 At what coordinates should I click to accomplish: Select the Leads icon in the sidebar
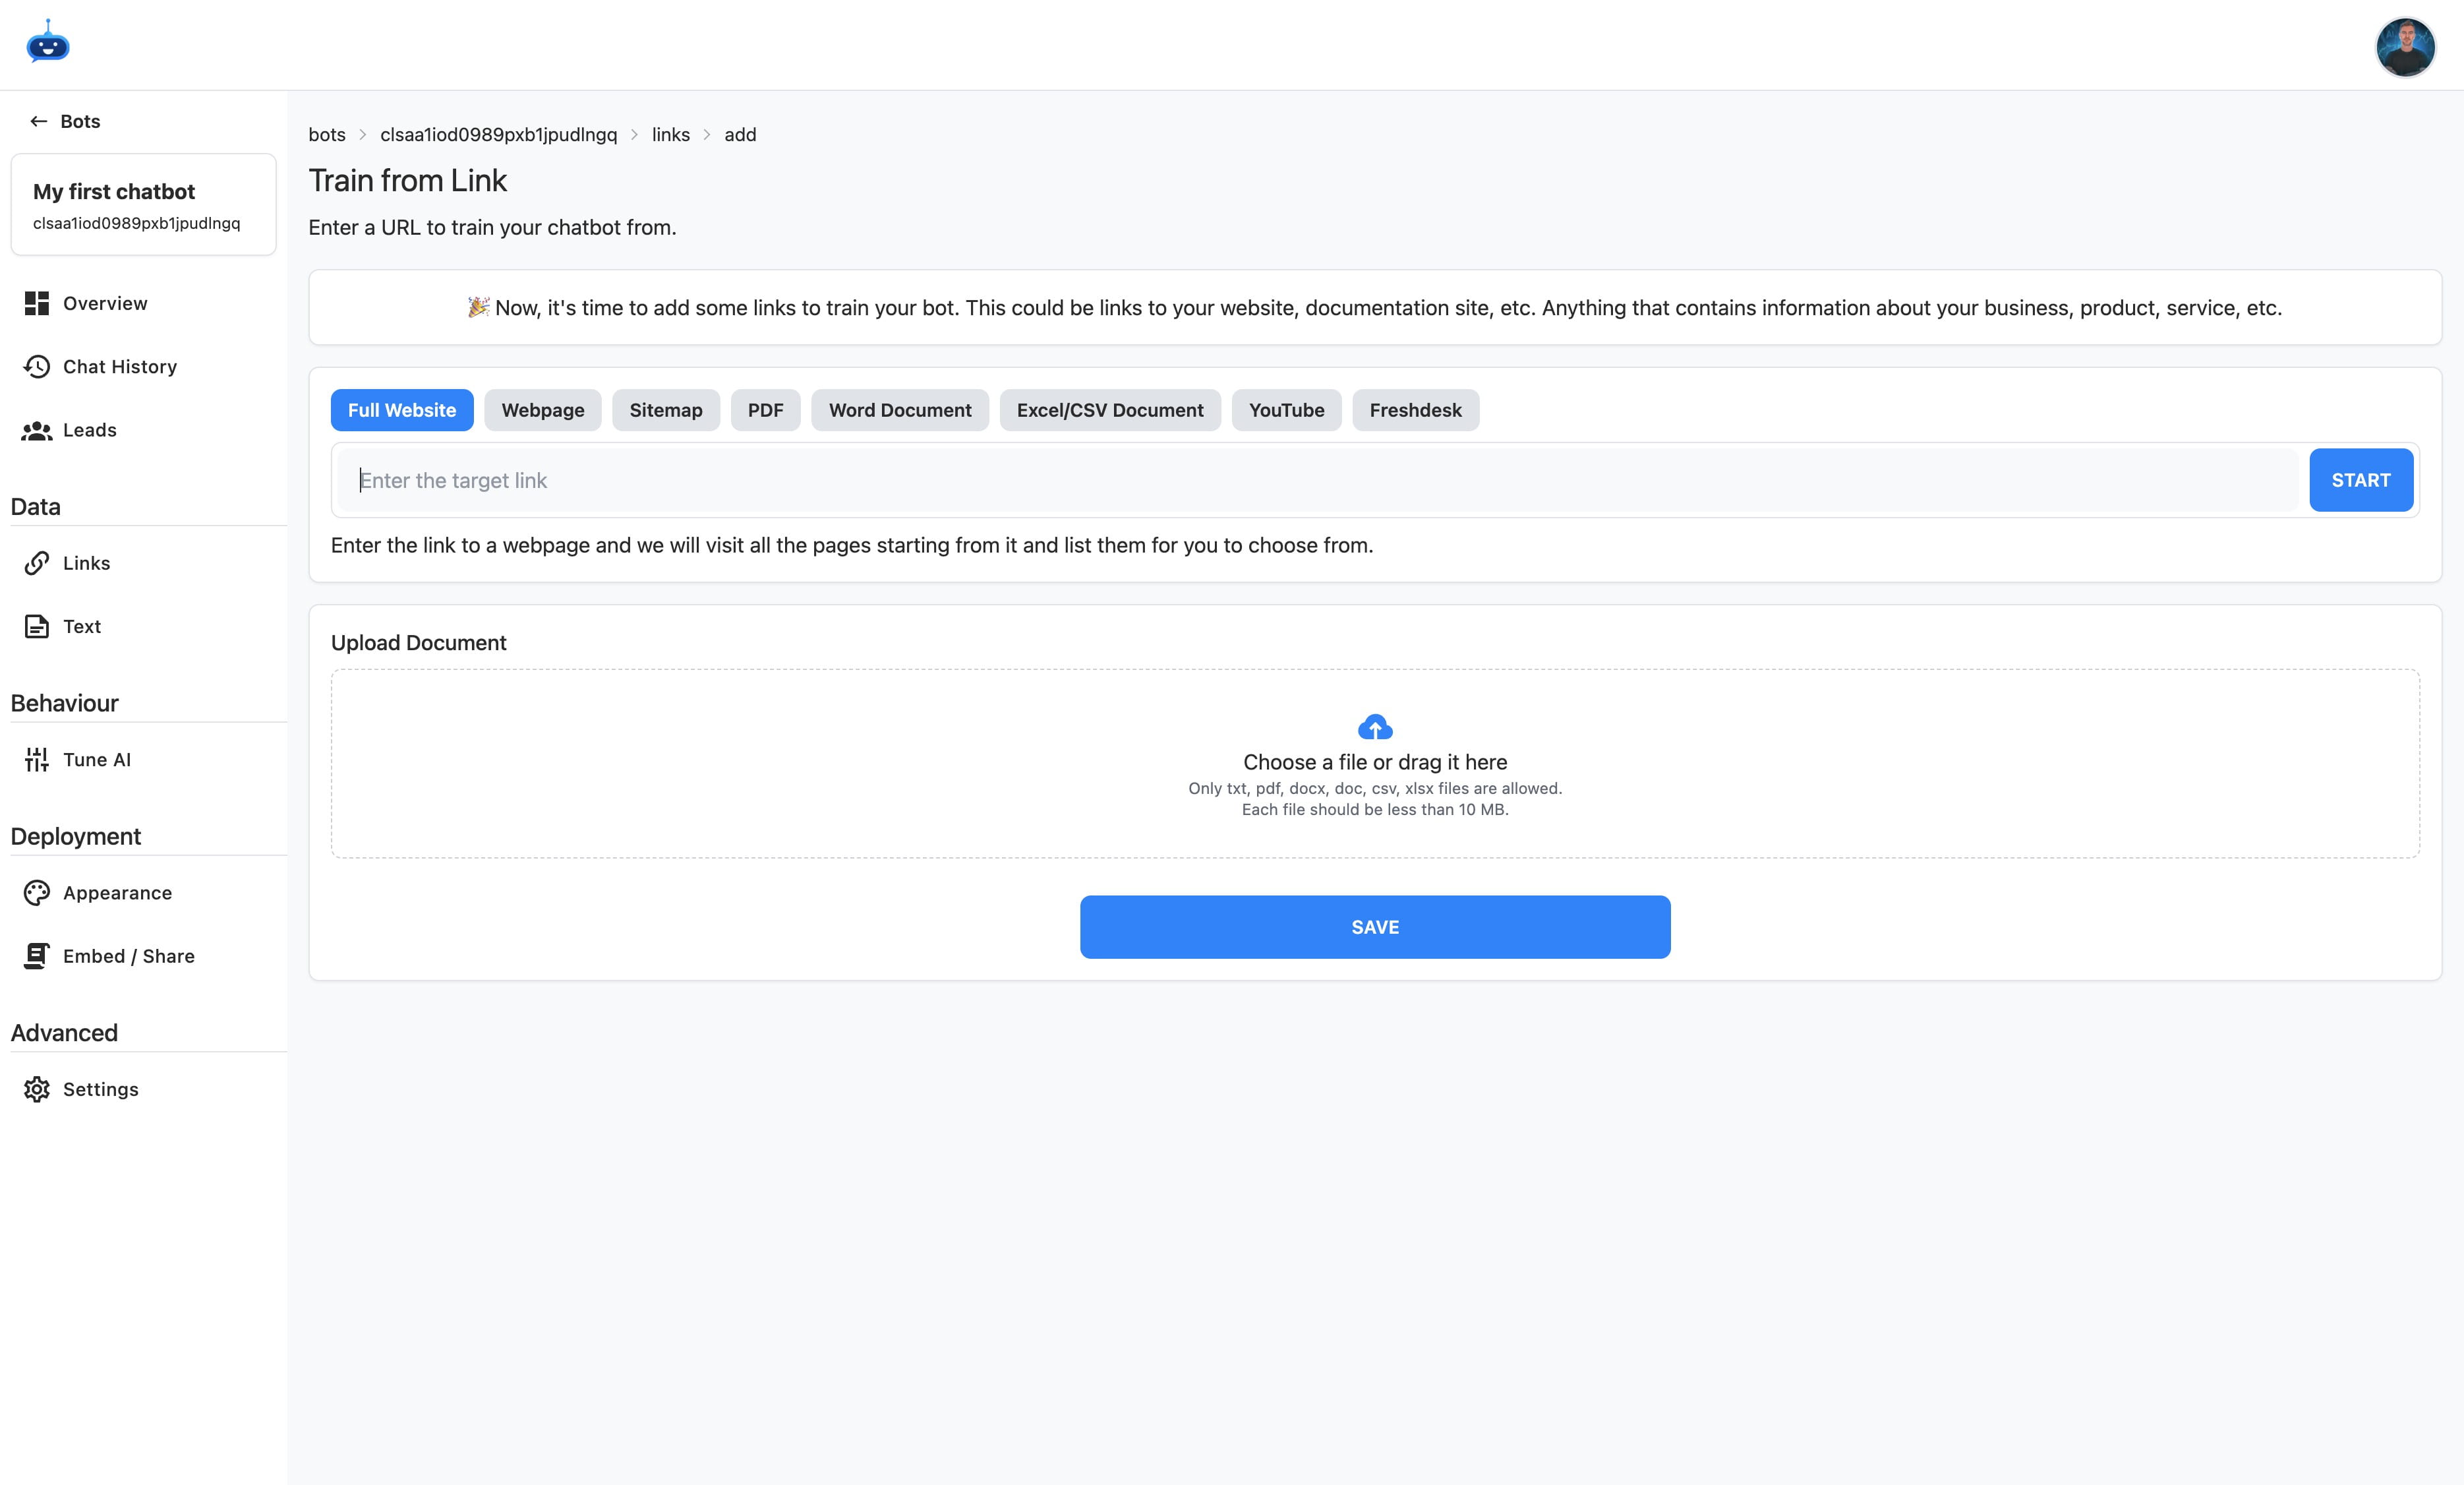37,431
